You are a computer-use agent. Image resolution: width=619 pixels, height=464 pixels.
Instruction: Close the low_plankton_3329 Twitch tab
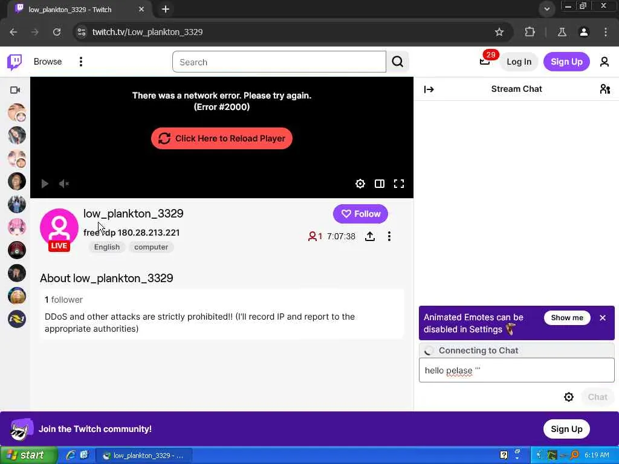click(141, 9)
